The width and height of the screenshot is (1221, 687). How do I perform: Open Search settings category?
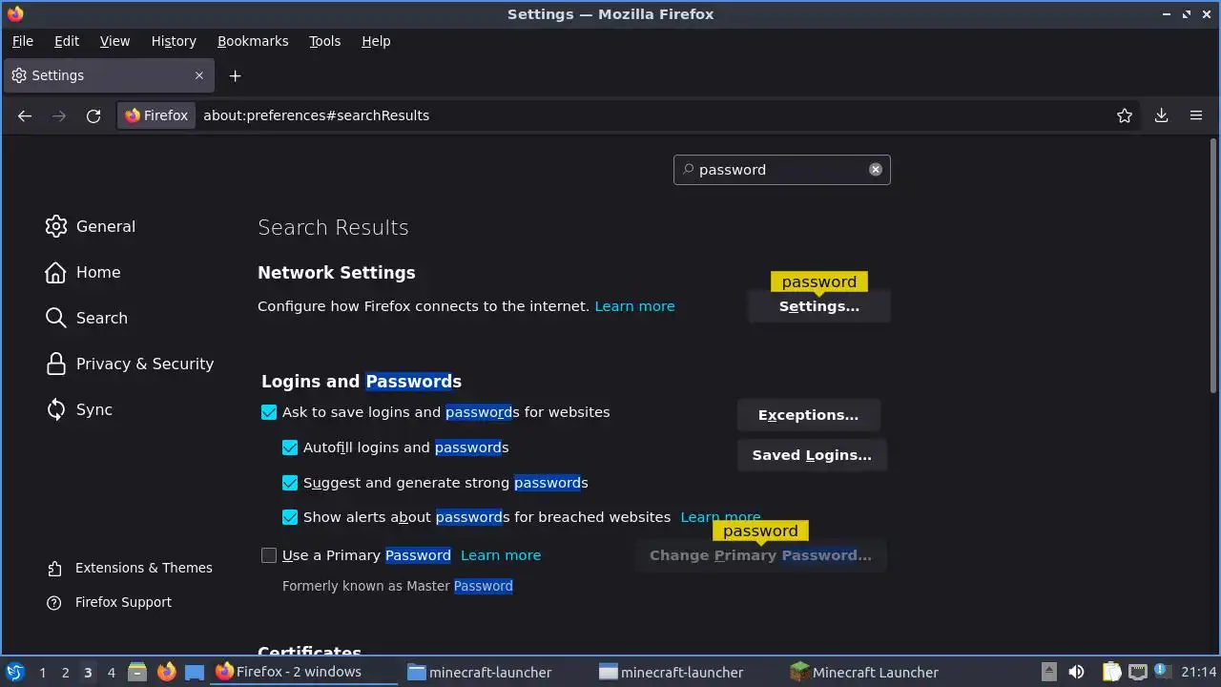click(87, 318)
